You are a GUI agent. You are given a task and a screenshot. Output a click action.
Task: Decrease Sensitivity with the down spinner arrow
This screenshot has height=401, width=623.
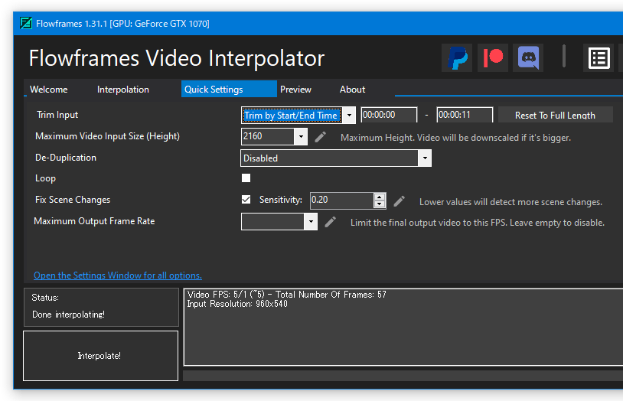pyautogui.click(x=380, y=204)
